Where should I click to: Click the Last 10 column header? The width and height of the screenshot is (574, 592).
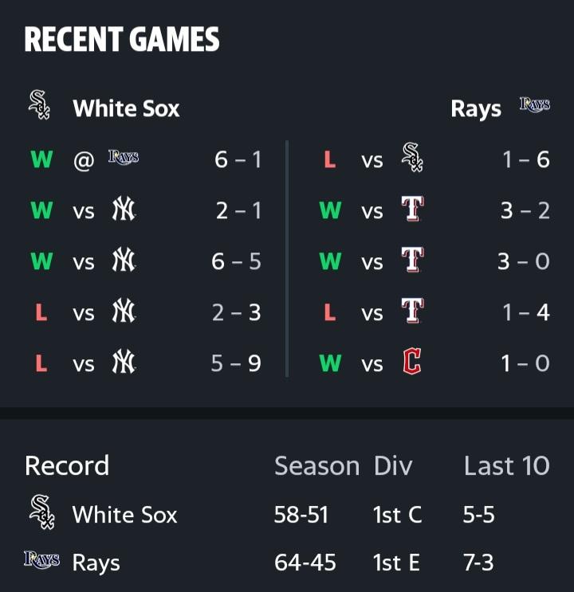coord(507,466)
